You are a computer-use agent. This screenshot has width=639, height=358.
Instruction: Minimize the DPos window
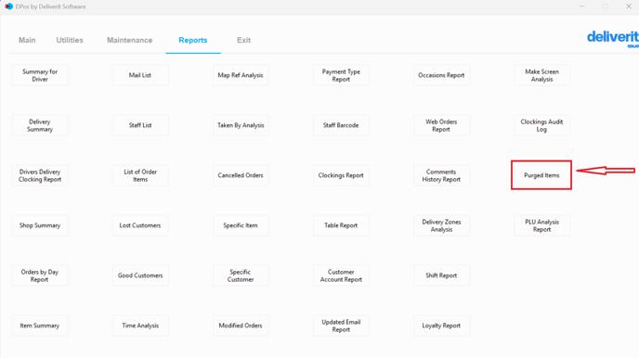point(582,6)
